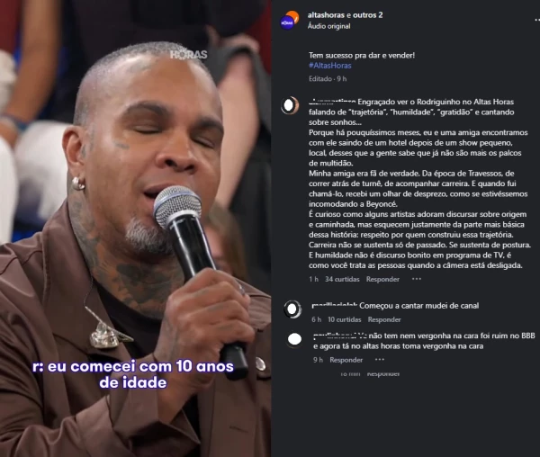This screenshot has width=540, height=457.
Task: Reply to the BBB comment
Action: (346, 360)
